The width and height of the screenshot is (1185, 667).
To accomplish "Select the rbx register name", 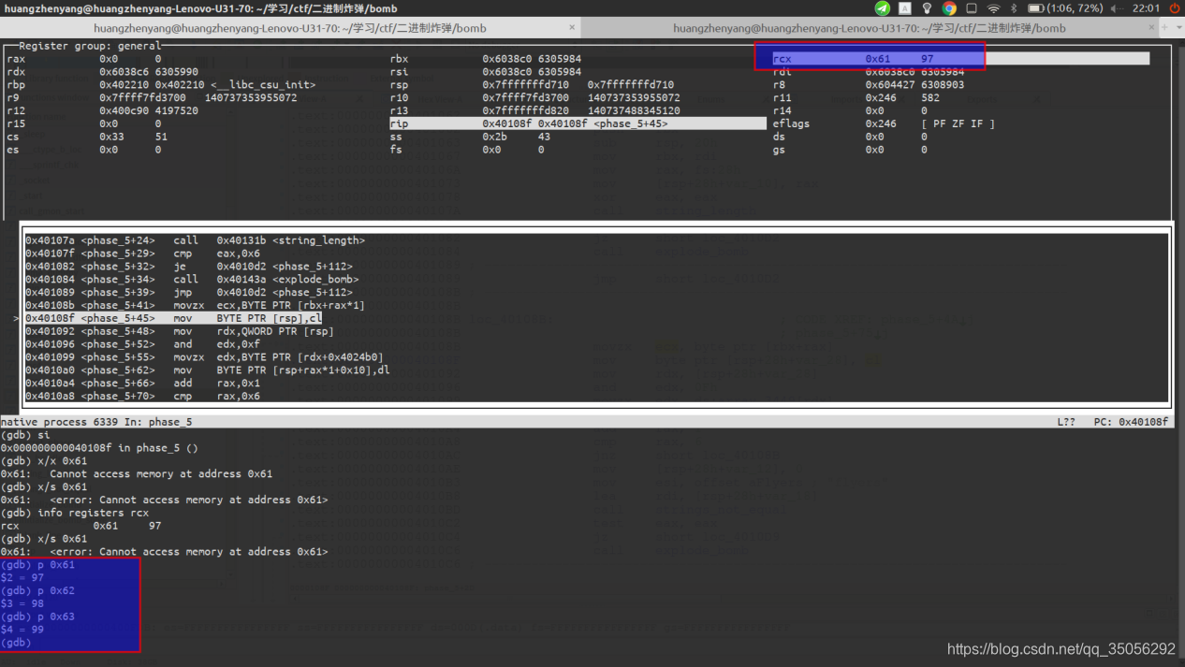I will coord(399,59).
